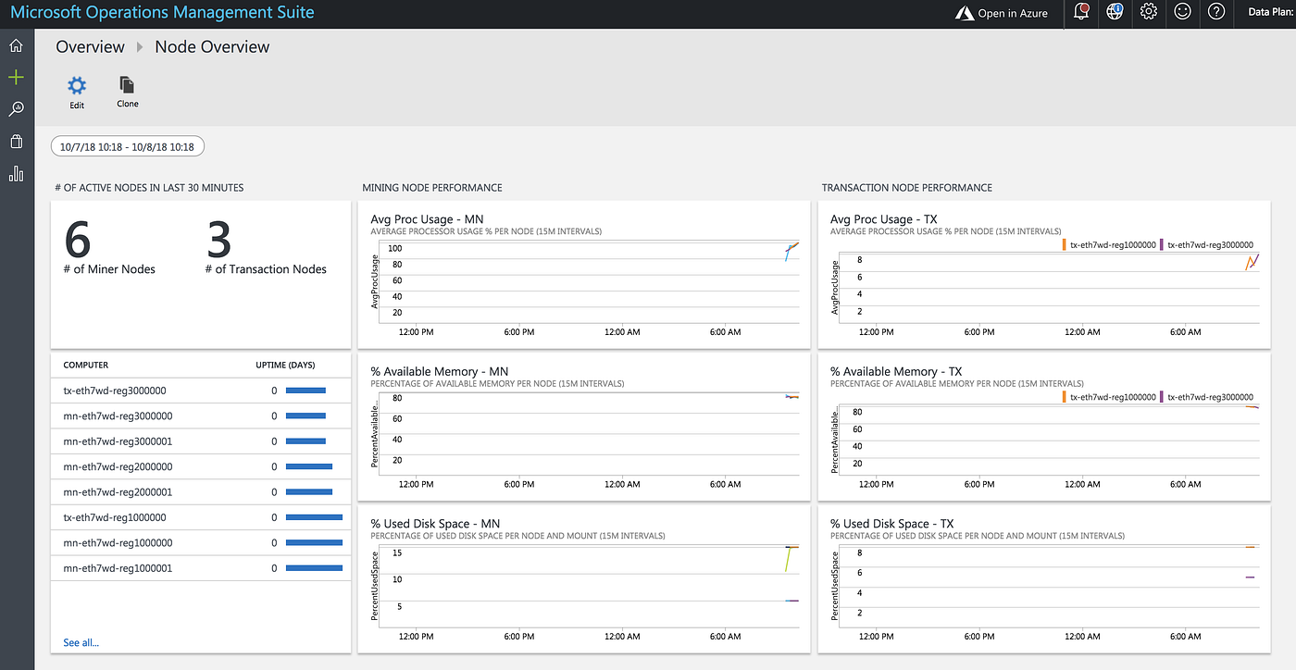Click purple tx-eth7wd-reg3000000 legend in Available Memory TX
This screenshot has width=1296, height=670.
pyautogui.click(x=1206, y=397)
